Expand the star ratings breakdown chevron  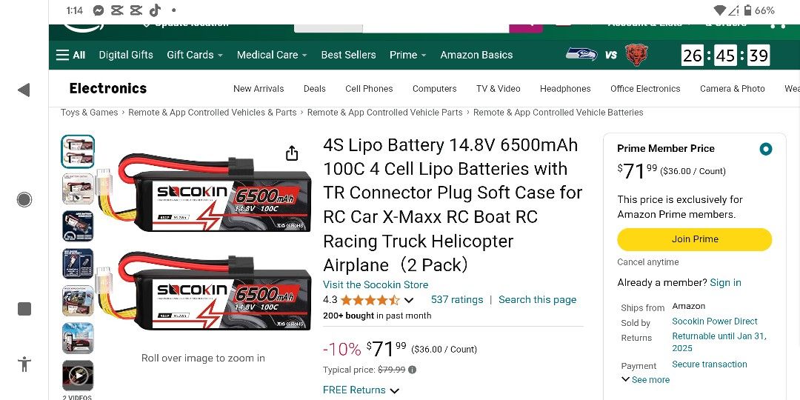409,300
